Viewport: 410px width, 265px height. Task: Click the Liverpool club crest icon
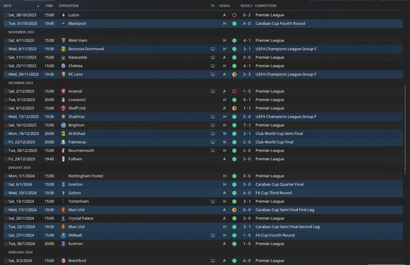[63, 100]
